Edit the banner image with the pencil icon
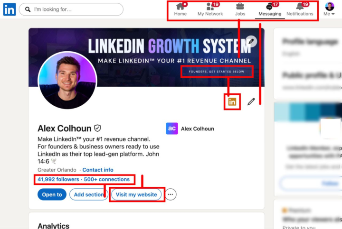The width and height of the screenshot is (342, 229). (x=251, y=41)
